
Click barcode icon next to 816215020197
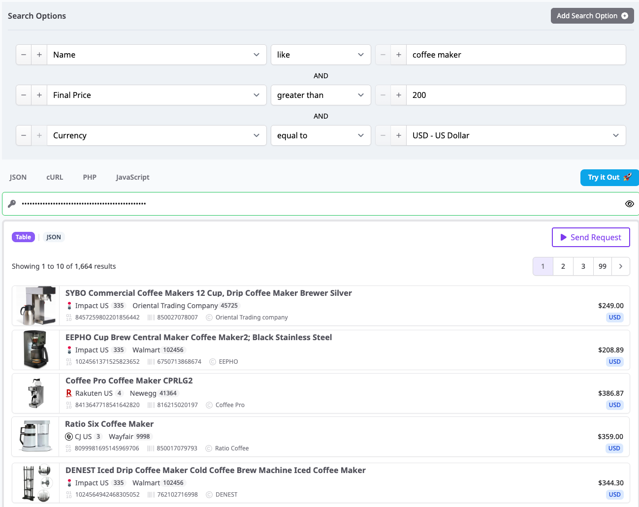[x=151, y=405]
